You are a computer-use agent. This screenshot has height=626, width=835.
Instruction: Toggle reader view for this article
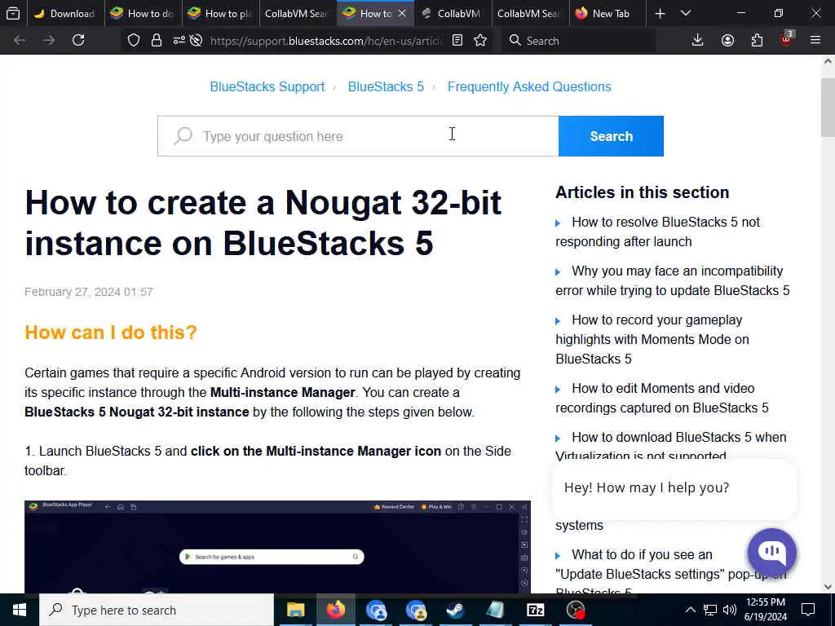(457, 41)
